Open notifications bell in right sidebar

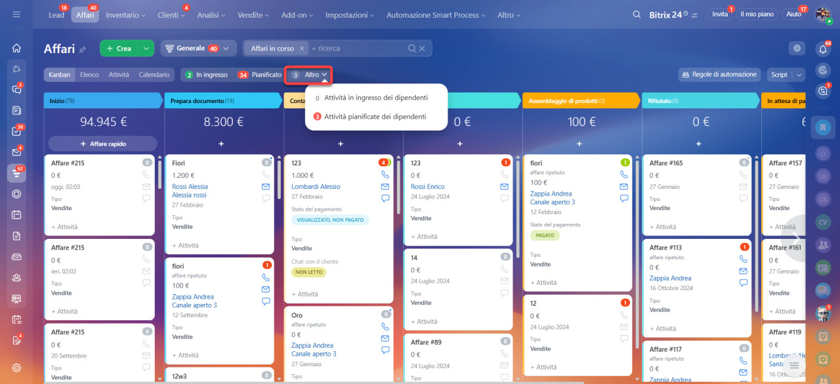coord(823,49)
